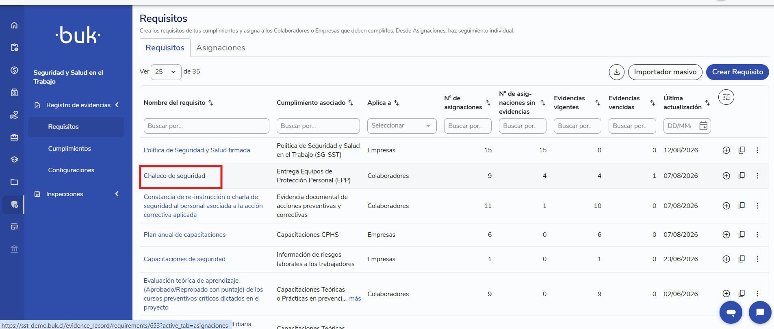774x329 pixels.
Task: Click the Importador masivo button
Action: tap(665, 72)
